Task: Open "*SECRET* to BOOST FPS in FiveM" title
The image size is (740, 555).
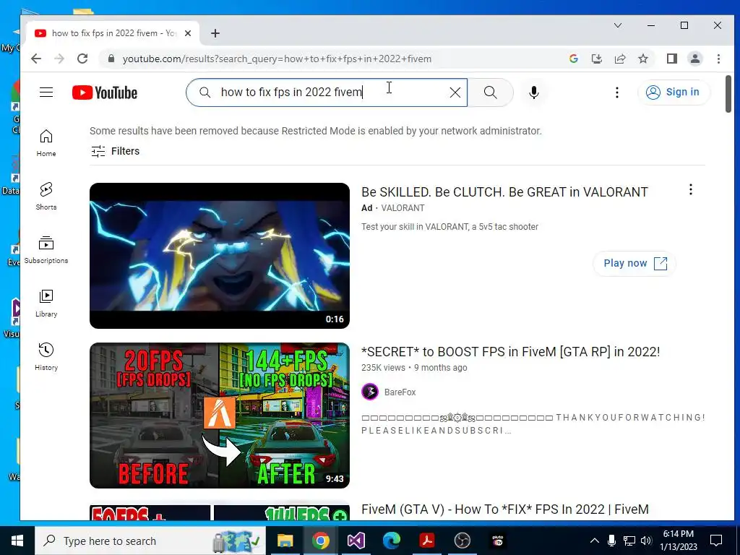Action: (x=511, y=352)
